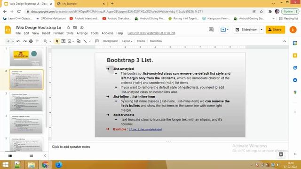
Task: Switch to My Example browser tab
Action: tap(80, 4)
